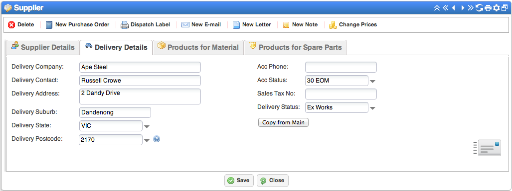
Task: Click the Delivery Contact field with Russell Crowe
Action: (x=140, y=81)
